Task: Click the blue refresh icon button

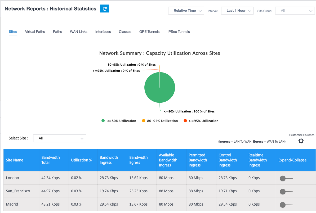Action: click(x=104, y=9)
